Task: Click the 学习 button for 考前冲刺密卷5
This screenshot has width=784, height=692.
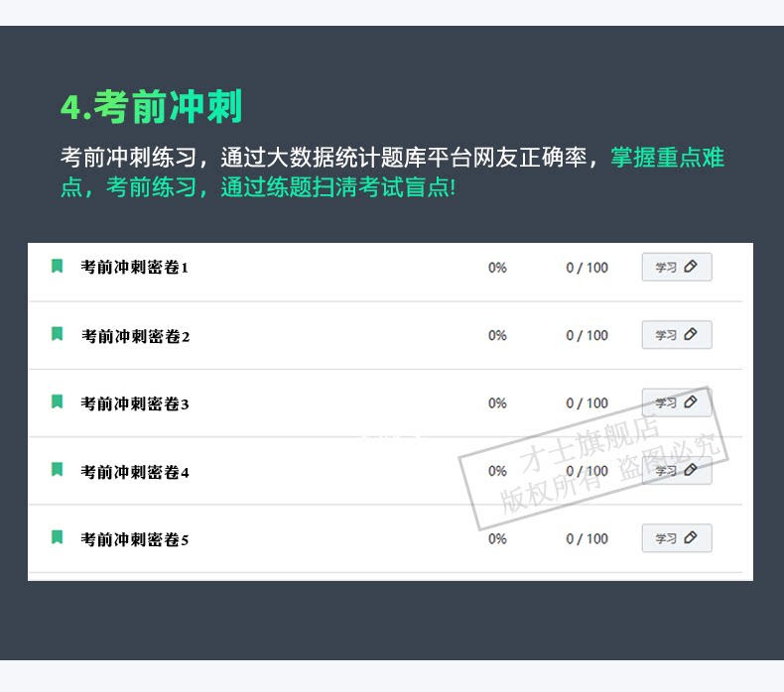Action: [x=676, y=538]
